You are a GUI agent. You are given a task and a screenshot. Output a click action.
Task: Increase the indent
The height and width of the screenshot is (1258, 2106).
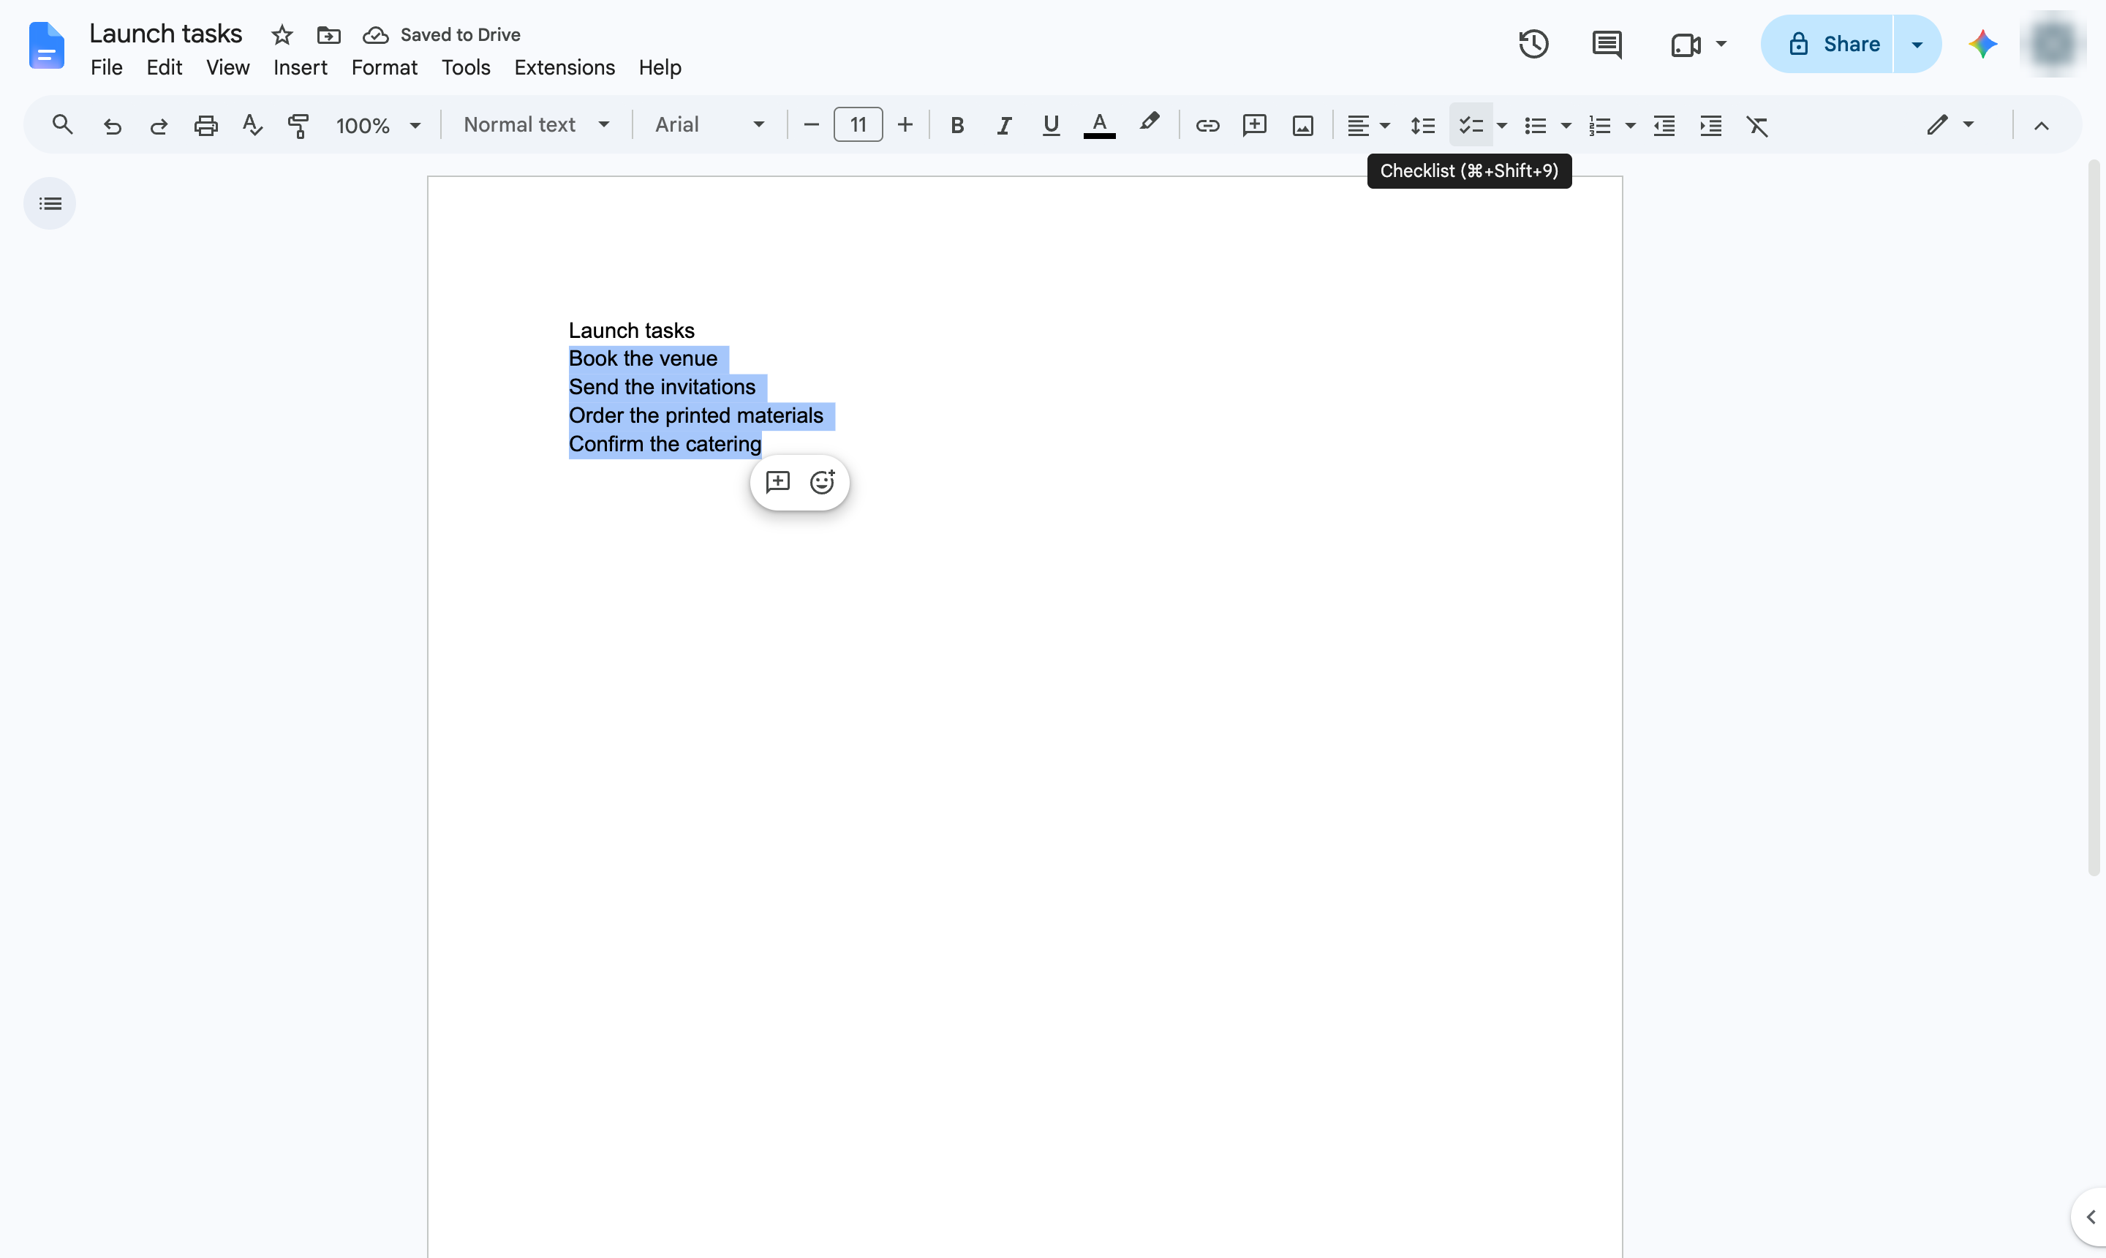tap(1710, 126)
